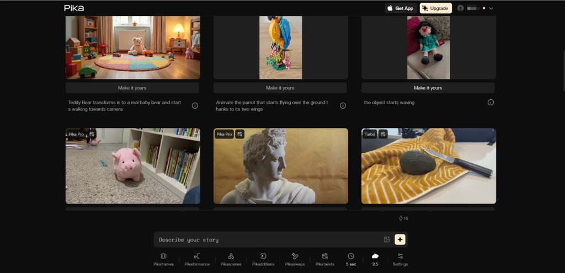Click the Pika logo
The image size is (565, 273).
[74, 8]
